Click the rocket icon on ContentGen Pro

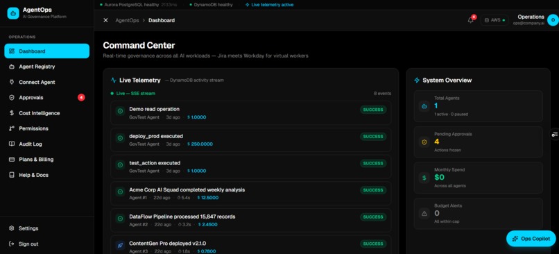point(121,245)
